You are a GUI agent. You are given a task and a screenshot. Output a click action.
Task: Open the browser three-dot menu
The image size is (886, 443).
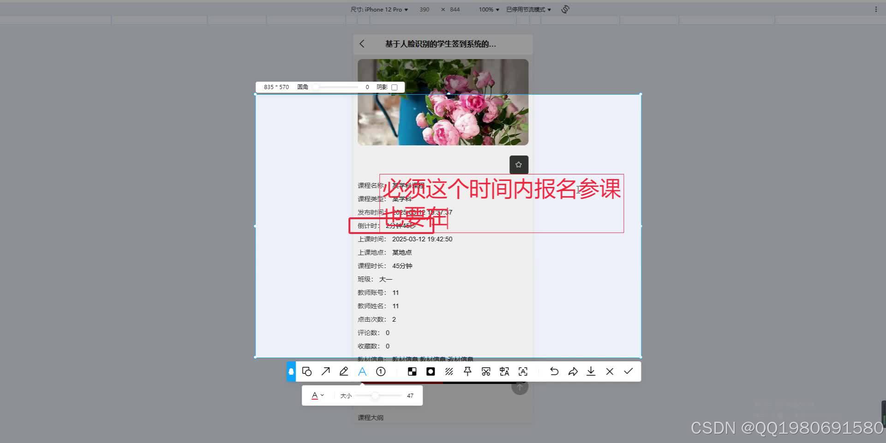(x=877, y=9)
